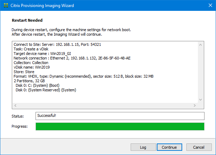Click the 'Citrix Provisioning Imaging Wizard' window title
Screen dimensions: 216x155
[x=42, y=6]
